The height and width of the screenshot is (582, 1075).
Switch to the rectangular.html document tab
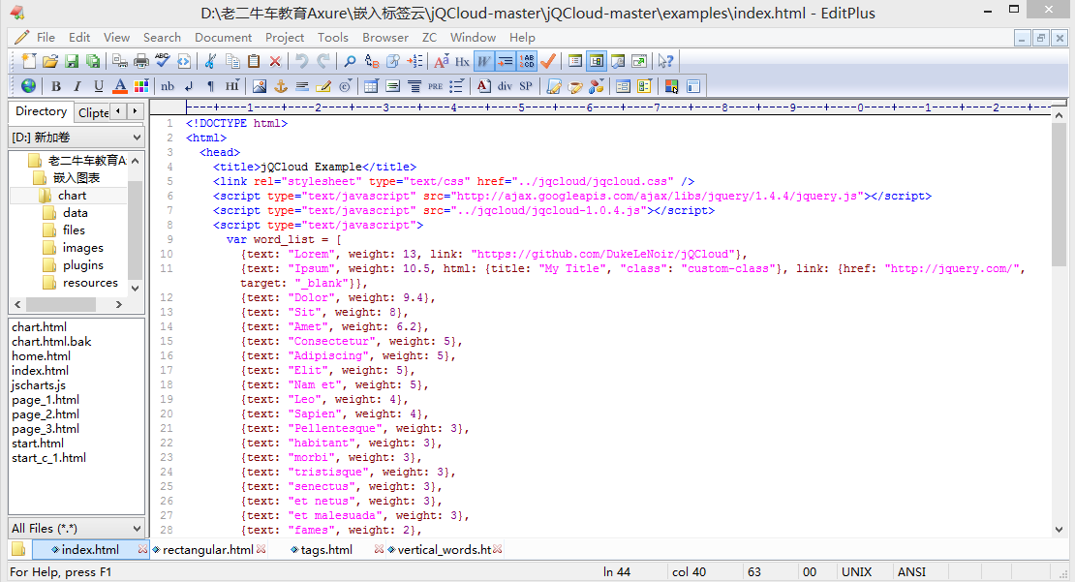click(x=207, y=550)
